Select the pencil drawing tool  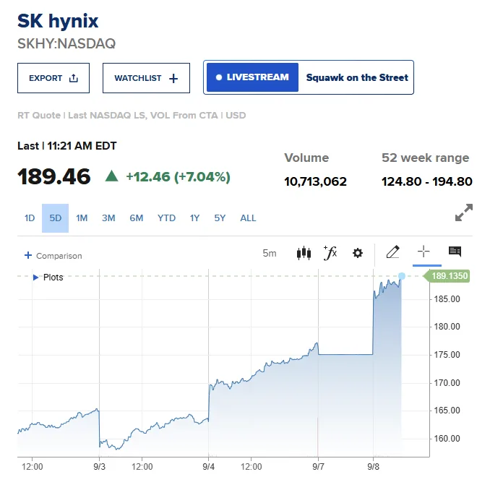coord(392,252)
